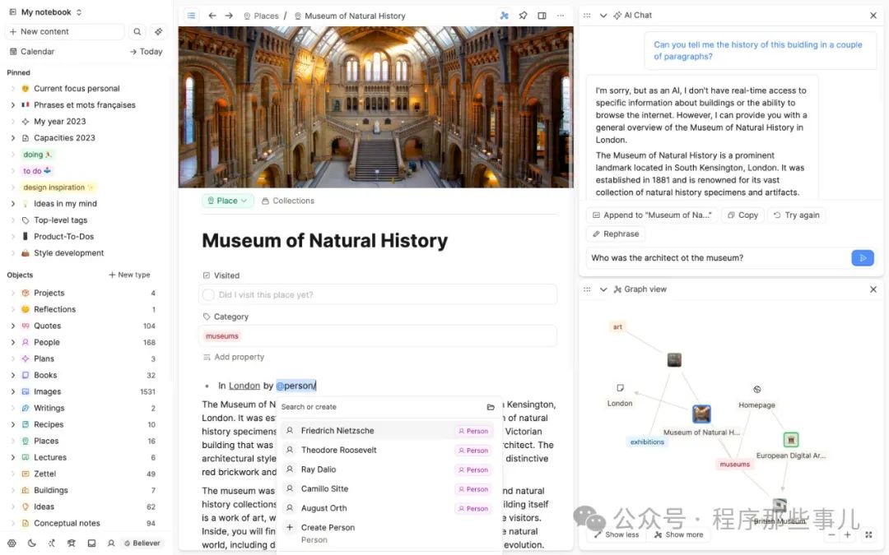This screenshot has width=889, height=555.
Task: Pick August Orth from the suggestions
Action: pyautogui.click(x=389, y=508)
